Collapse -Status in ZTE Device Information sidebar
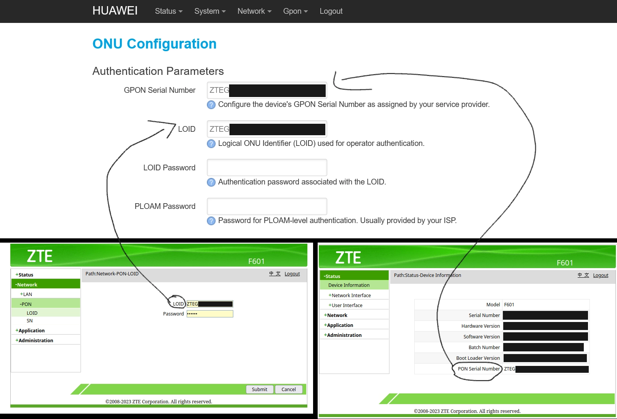 point(332,277)
